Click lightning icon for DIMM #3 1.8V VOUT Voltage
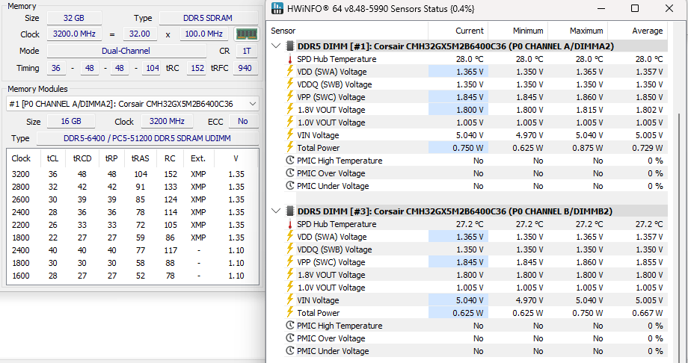The height and width of the screenshot is (363, 688). click(290, 275)
